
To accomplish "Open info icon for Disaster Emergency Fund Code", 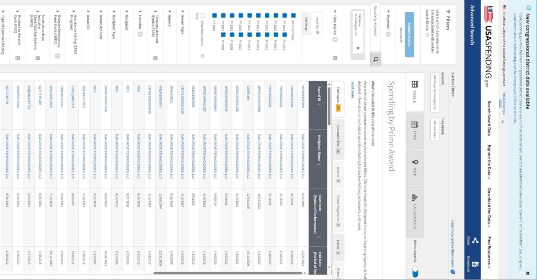I will 57,56.
